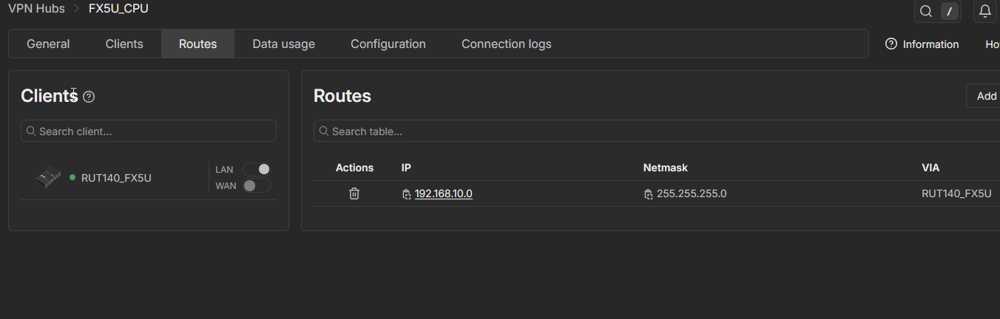
Task: Enable the WAN toggle for RUT140_FX5U
Action: tap(257, 185)
